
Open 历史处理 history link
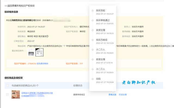click(x=123, y=95)
